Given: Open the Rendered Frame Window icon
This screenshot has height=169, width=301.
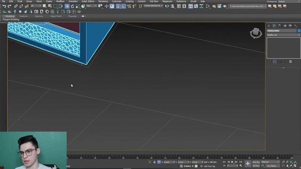Looking at the screenshot, I should click(220, 6).
